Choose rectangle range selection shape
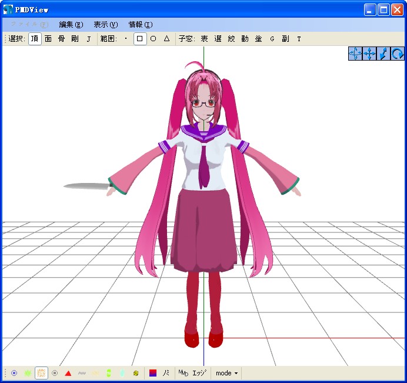The height and width of the screenshot is (383, 407). (140, 39)
